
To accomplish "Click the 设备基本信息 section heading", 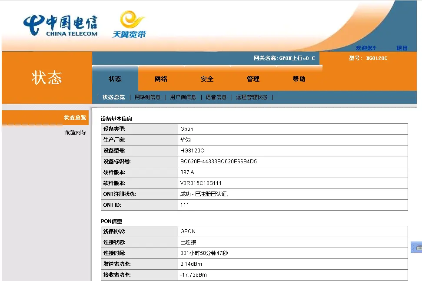I will tap(116, 119).
